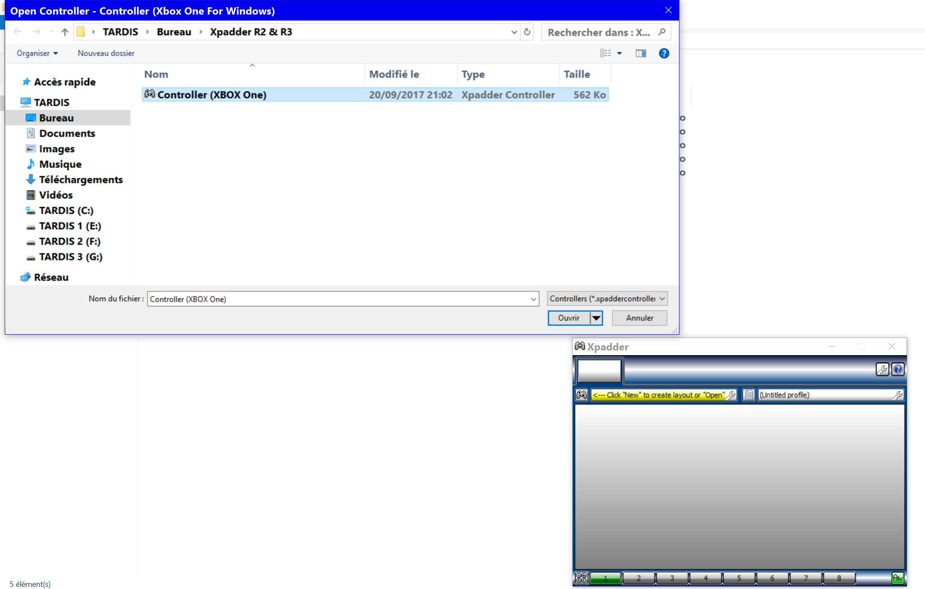The image size is (925, 589).
Task: Open Téléchargements in the navigation pane
Action: tap(81, 179)
